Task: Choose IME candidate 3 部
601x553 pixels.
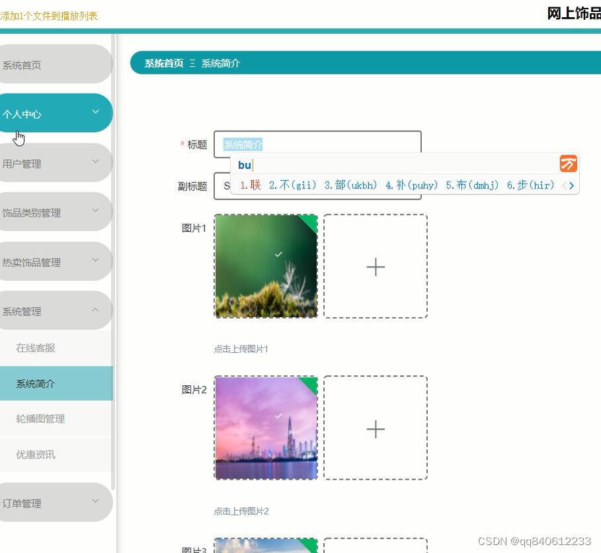Action: click(x=350, y=186)
